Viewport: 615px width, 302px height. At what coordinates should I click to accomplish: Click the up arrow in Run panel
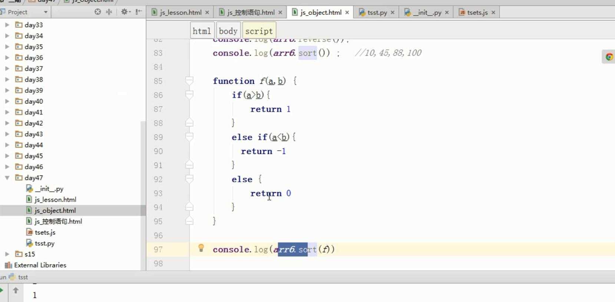tap(16, 290)
